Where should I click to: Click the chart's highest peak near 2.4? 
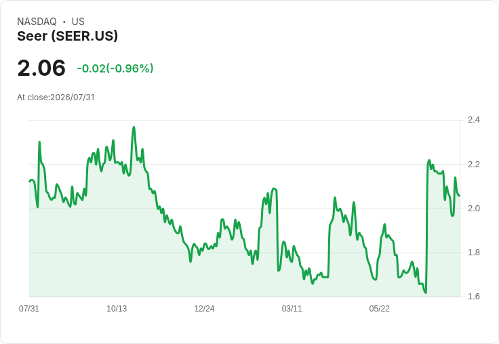[x=134, y=127]
